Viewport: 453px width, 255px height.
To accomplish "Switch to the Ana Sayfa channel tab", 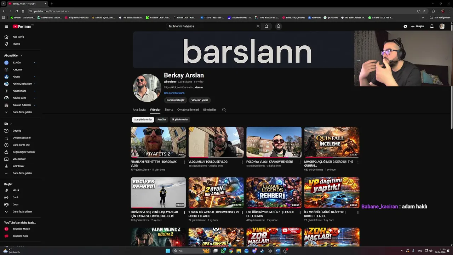I will (139, 110).
